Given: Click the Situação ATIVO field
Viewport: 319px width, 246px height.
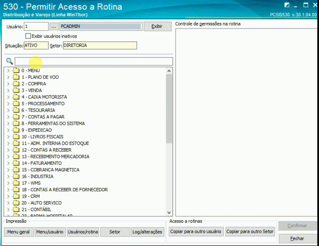Looking at the screenshot, I should 36,46.
